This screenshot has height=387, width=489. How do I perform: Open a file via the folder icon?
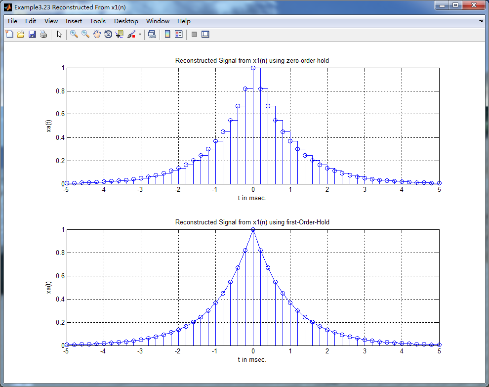tap(21, 34)
